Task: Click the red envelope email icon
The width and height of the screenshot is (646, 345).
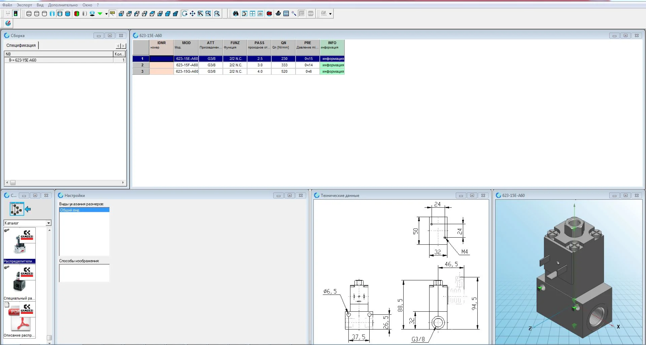Action: (269, 14)
